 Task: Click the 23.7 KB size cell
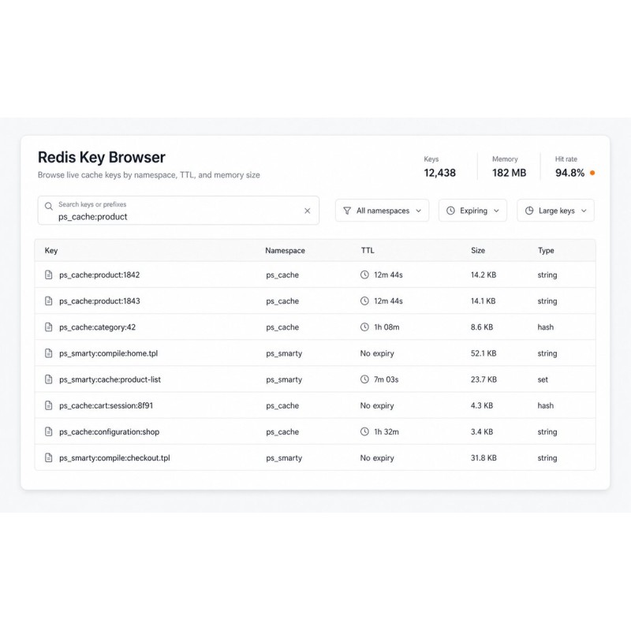(484, 379)
